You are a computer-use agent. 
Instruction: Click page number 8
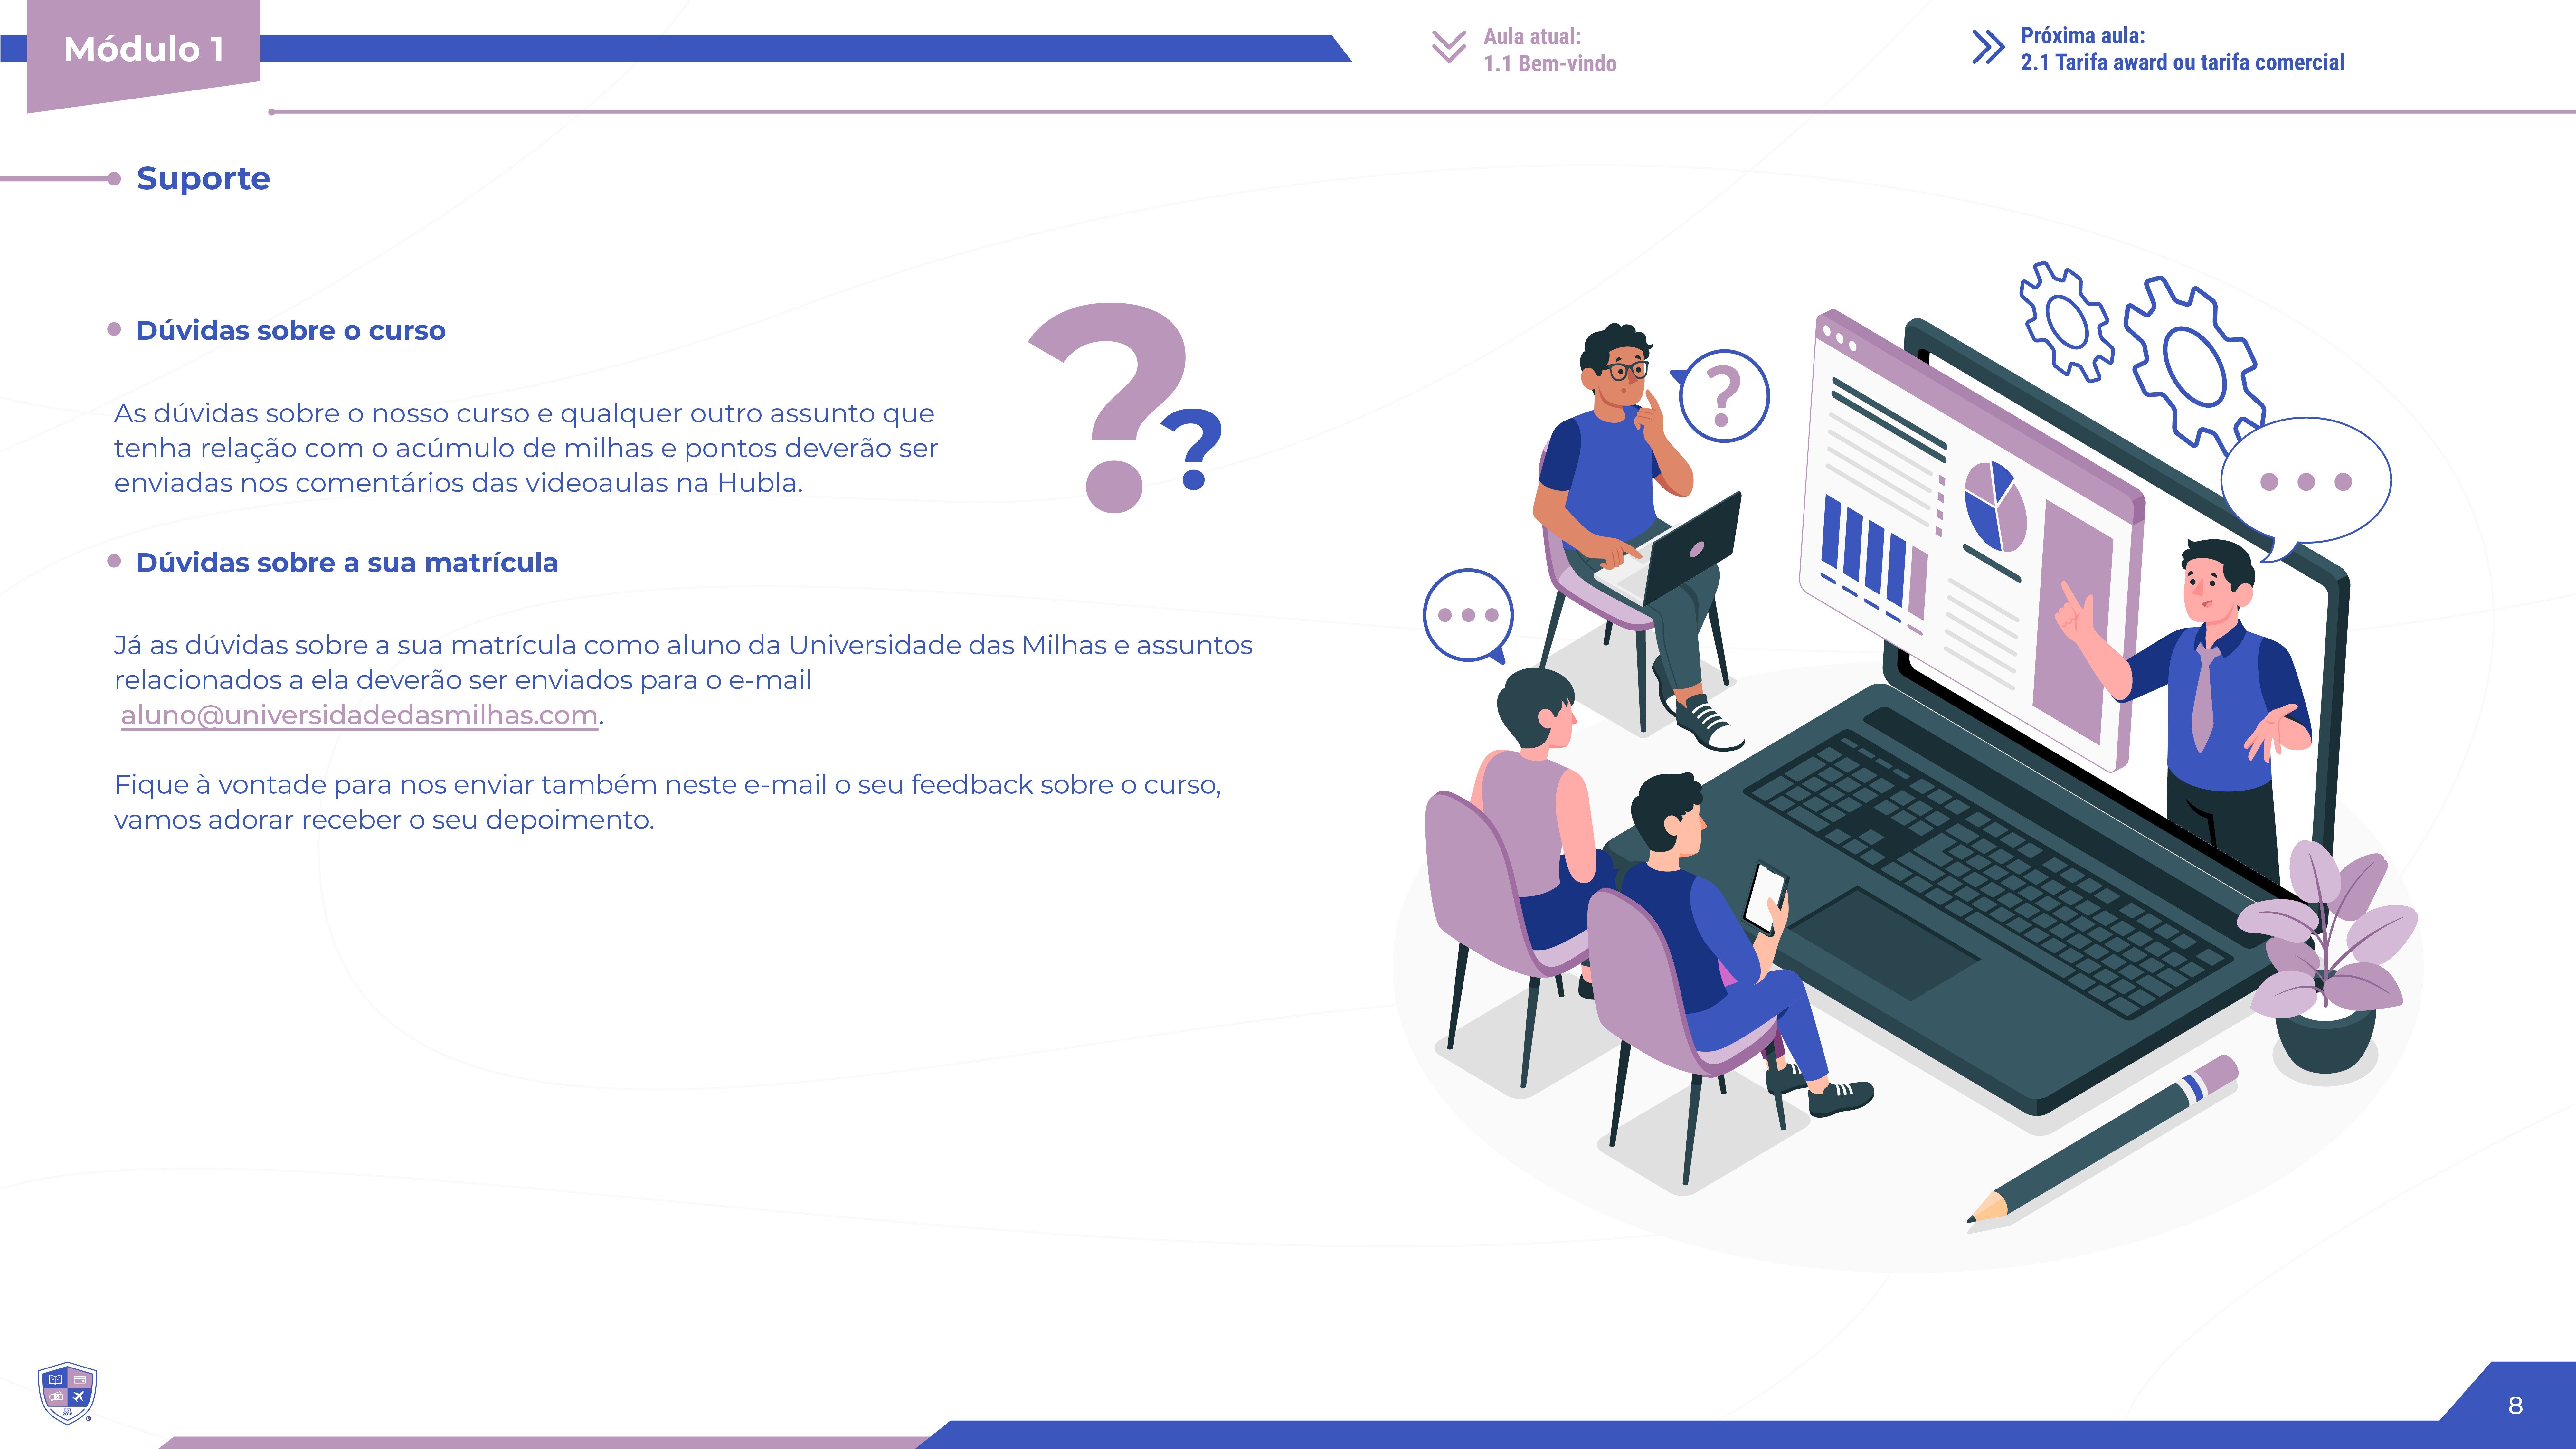pos(2515,1406)
